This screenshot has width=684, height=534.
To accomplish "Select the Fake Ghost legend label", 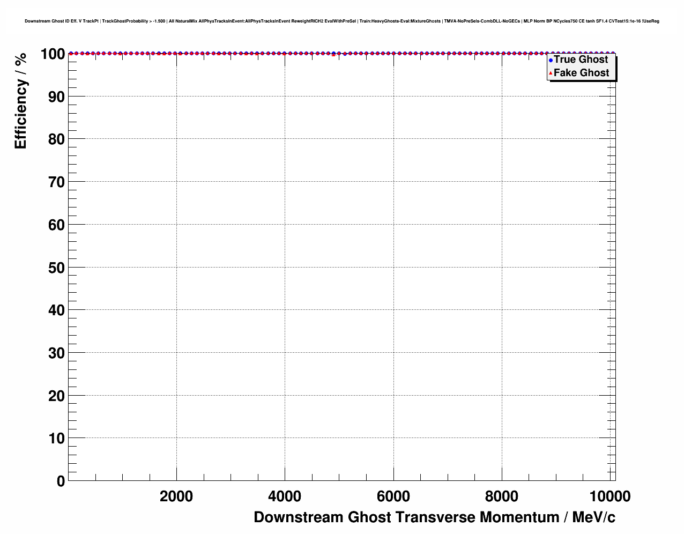I will tap(581, 73).
